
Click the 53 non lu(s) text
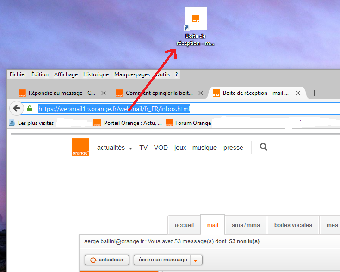pos(244,241)
